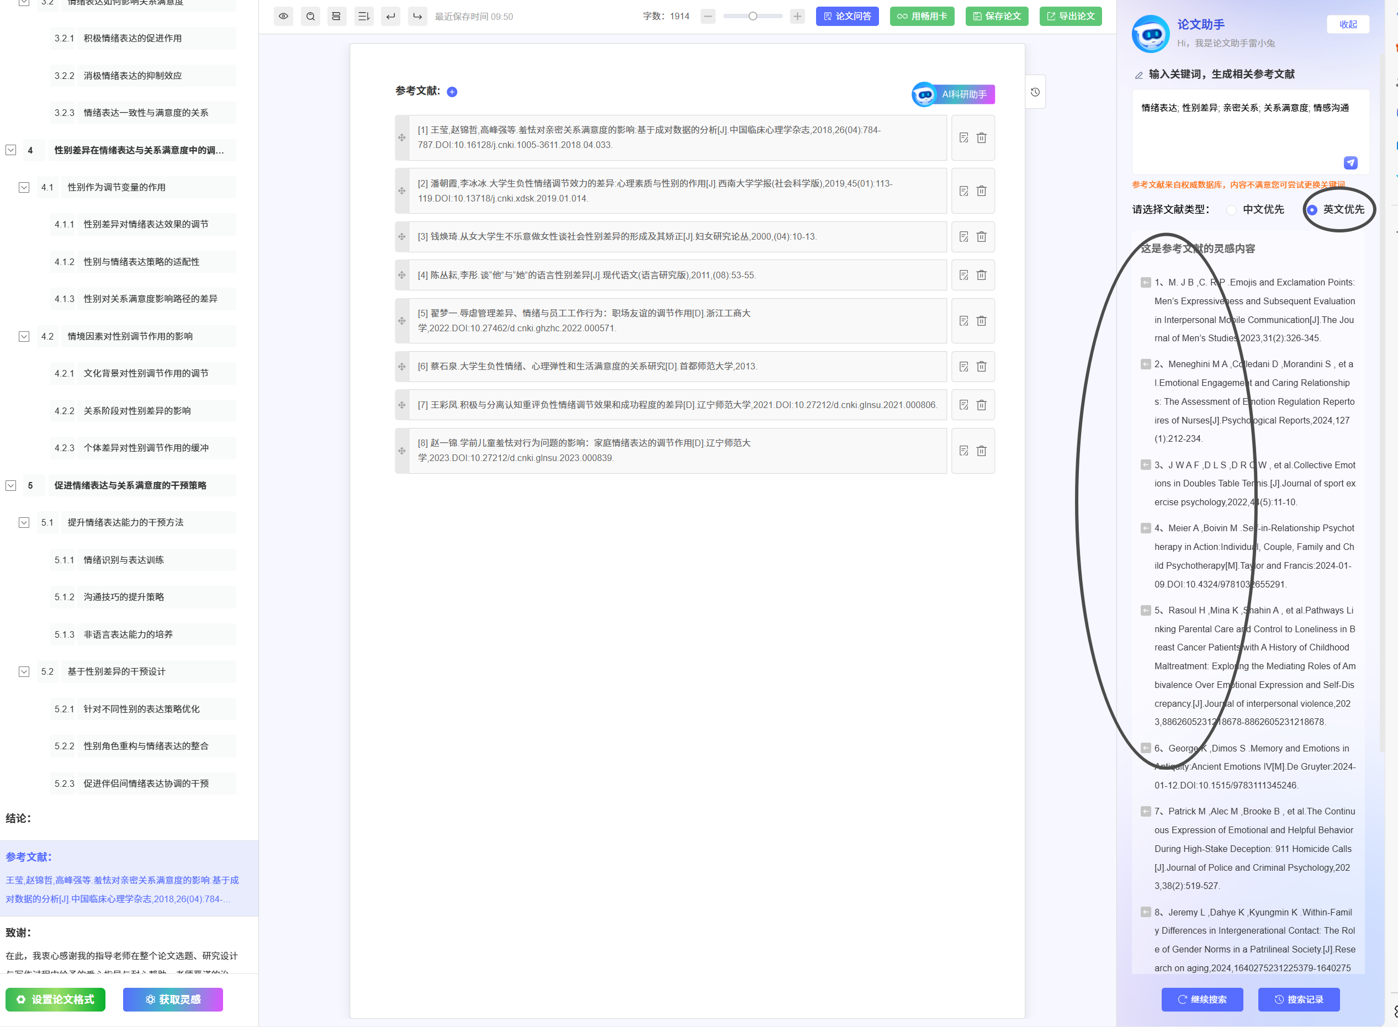This screenshot has height=1027, width=1398.
Task: Collapse section 5.1 提升情绪表达能力的干预方法
Action: click(x=24, y=523)
